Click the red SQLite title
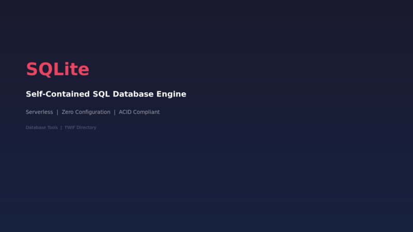Screen dimensions: 413x232 tap(58, 69)
